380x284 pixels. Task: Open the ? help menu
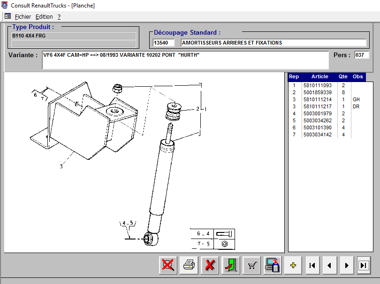pyautogui.click(x=59, y=16)
